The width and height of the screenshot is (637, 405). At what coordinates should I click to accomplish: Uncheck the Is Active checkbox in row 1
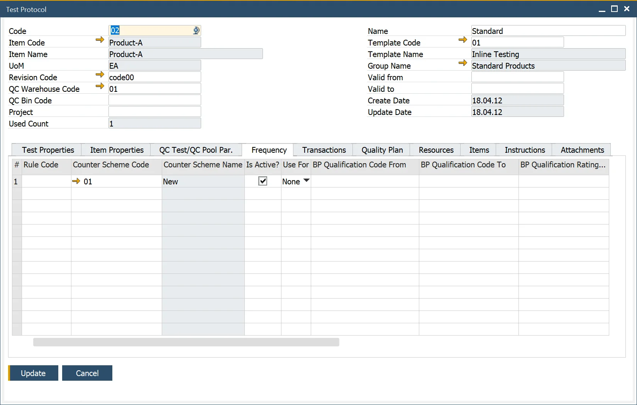(263, 181)
